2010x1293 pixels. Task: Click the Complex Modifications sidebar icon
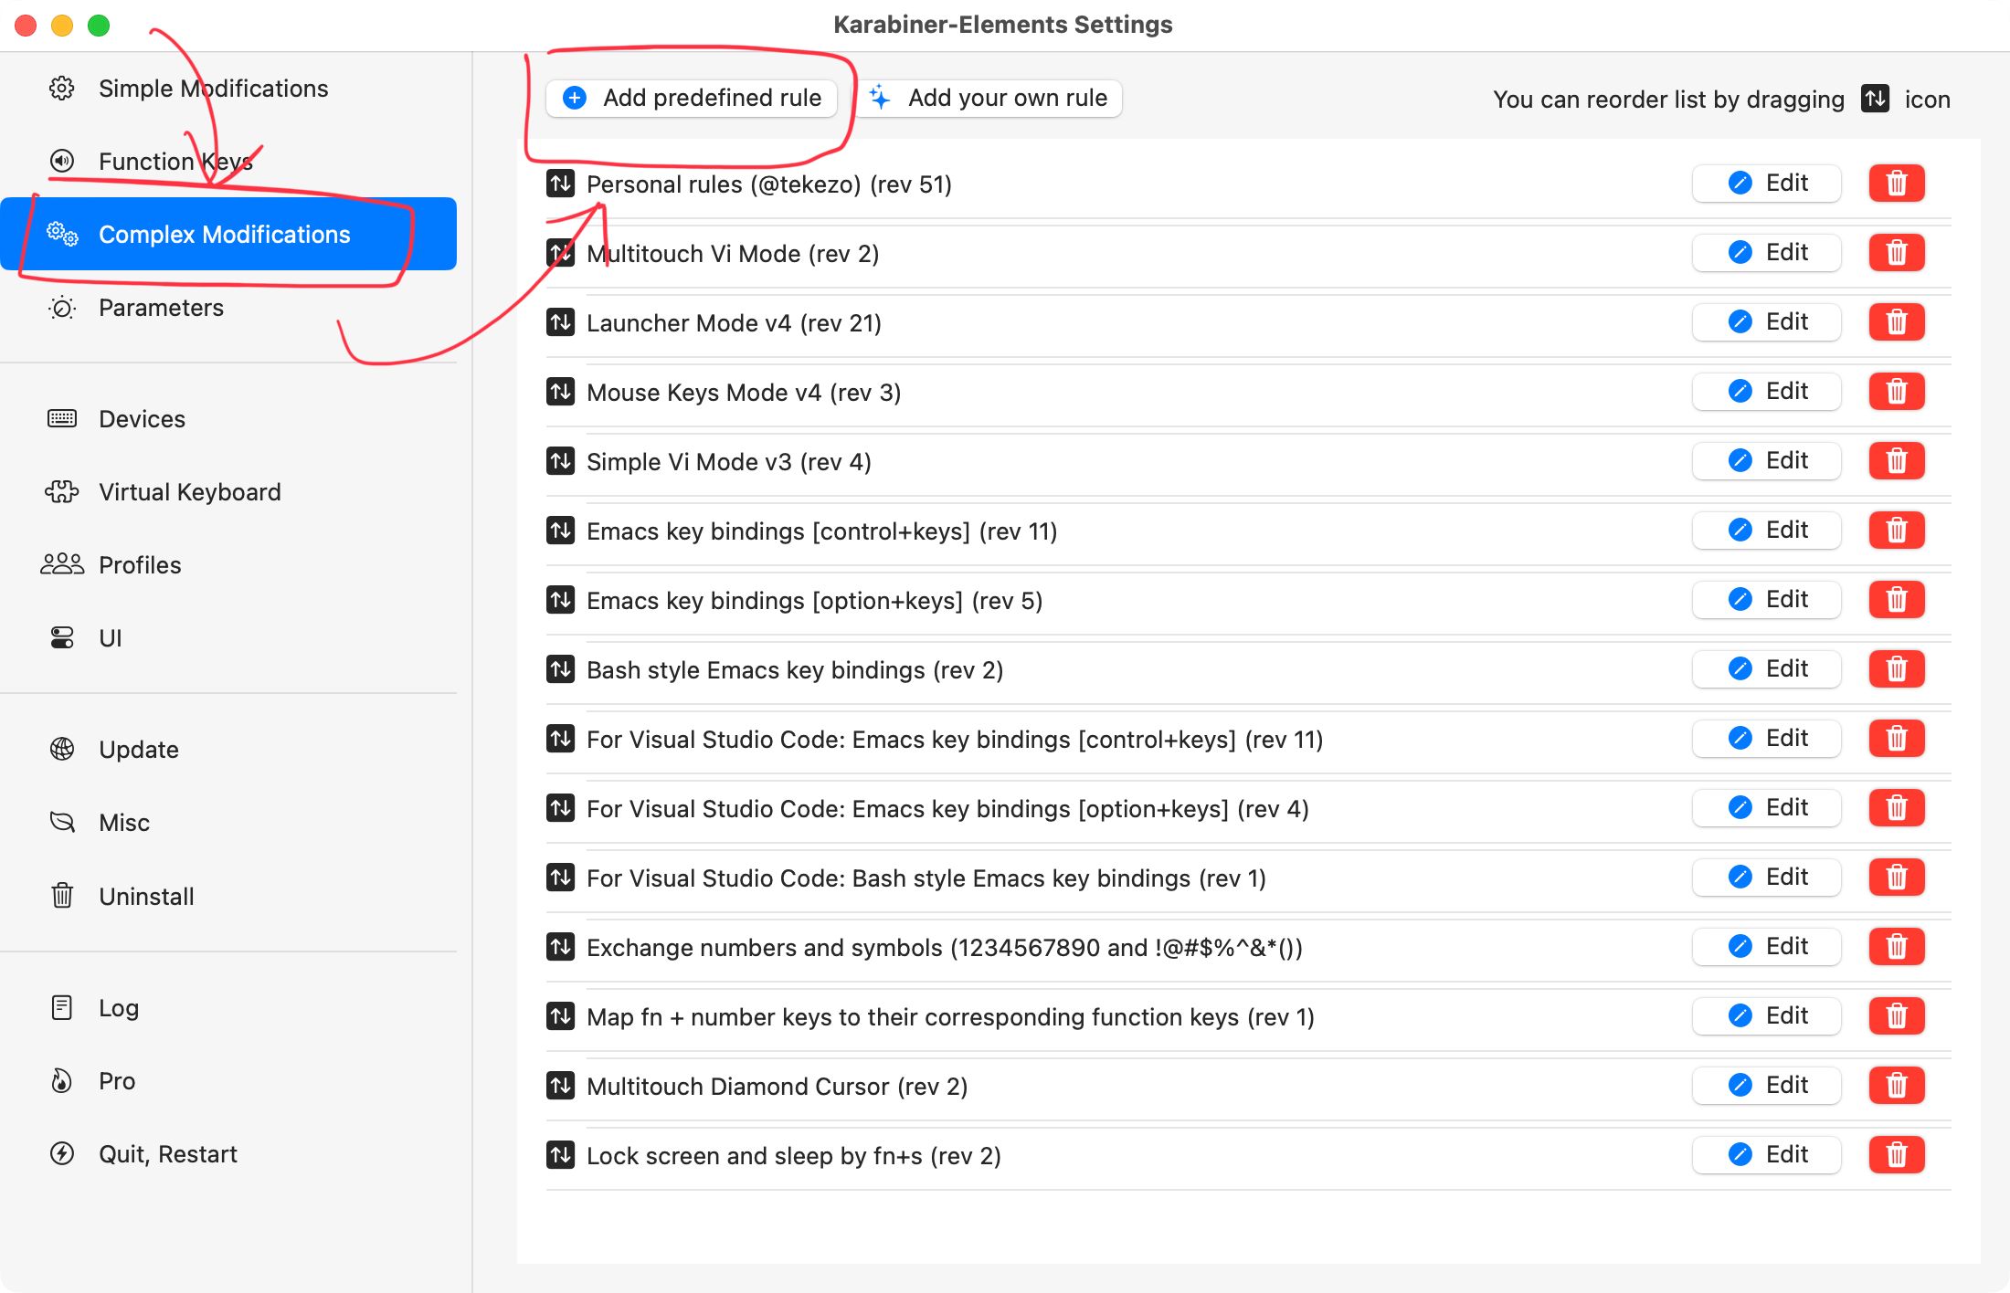click(x=65, y=235)
